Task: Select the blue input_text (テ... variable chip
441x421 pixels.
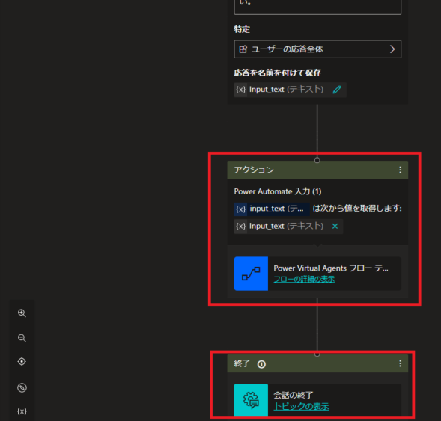Action: (272, 209)
